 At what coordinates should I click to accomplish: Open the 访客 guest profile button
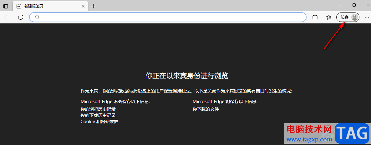pyautogui.click(x=348, y=17)
